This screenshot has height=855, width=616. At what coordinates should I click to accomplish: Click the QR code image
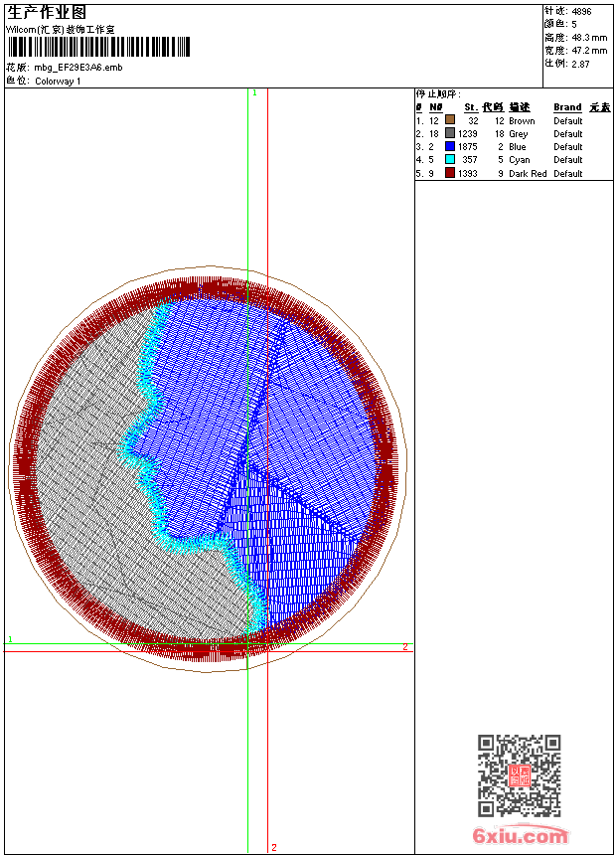[519, 775]
